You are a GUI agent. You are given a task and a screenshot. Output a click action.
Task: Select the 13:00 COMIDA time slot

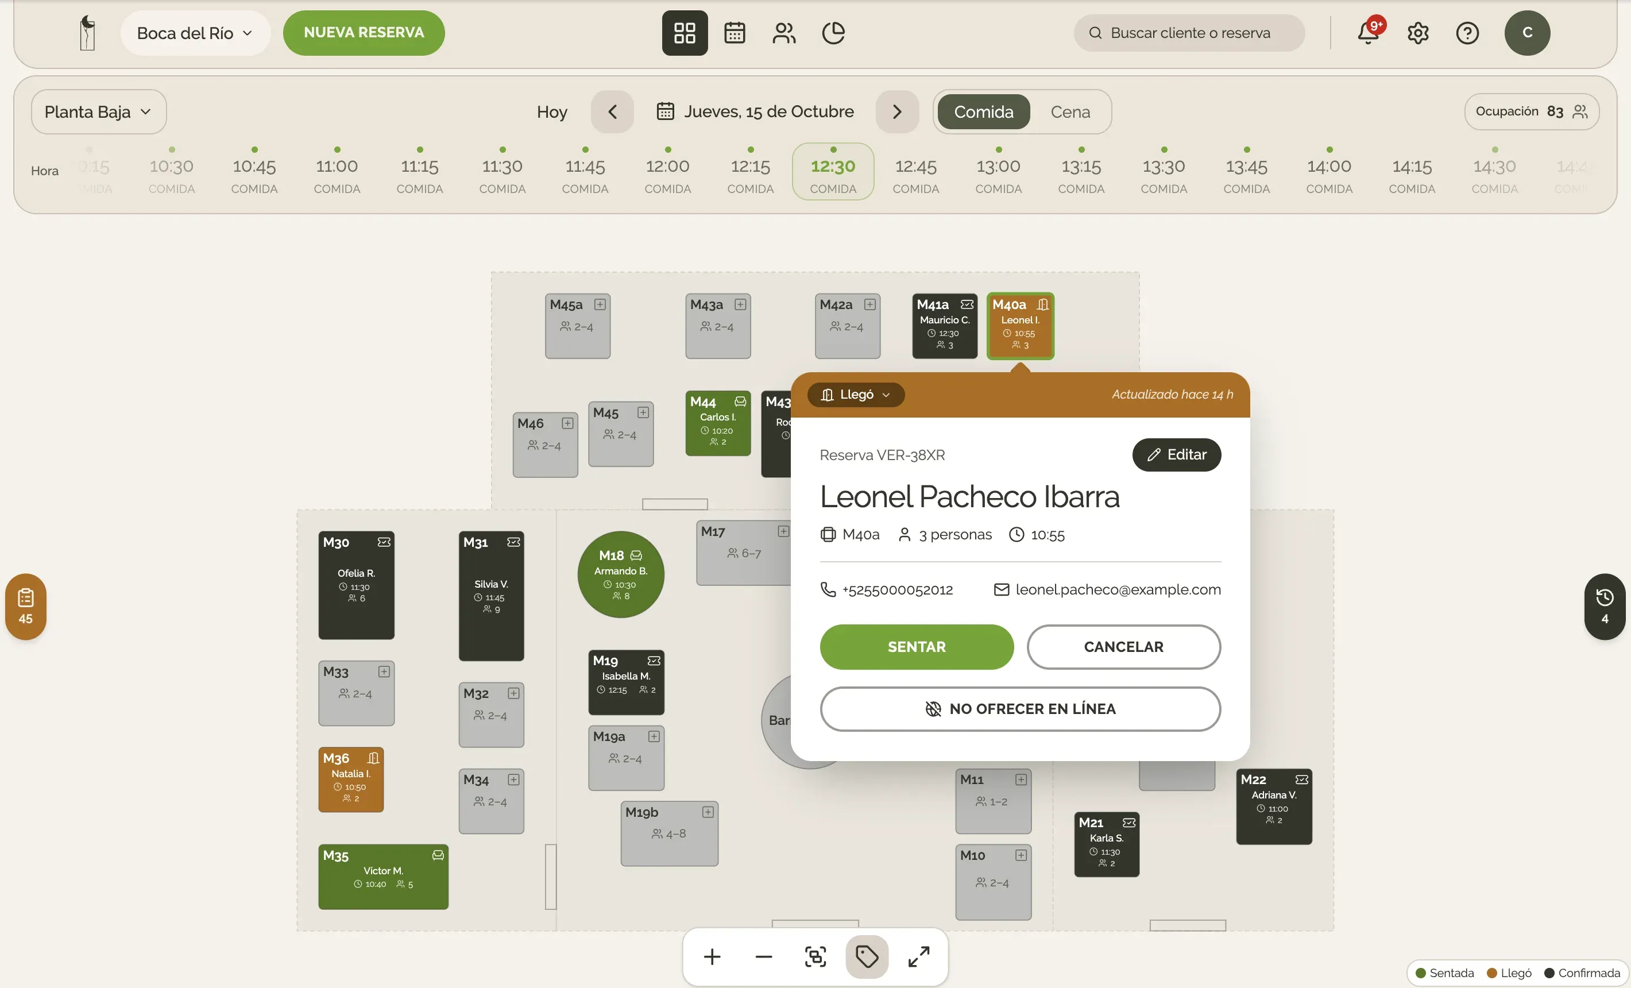tap(998, 172)
